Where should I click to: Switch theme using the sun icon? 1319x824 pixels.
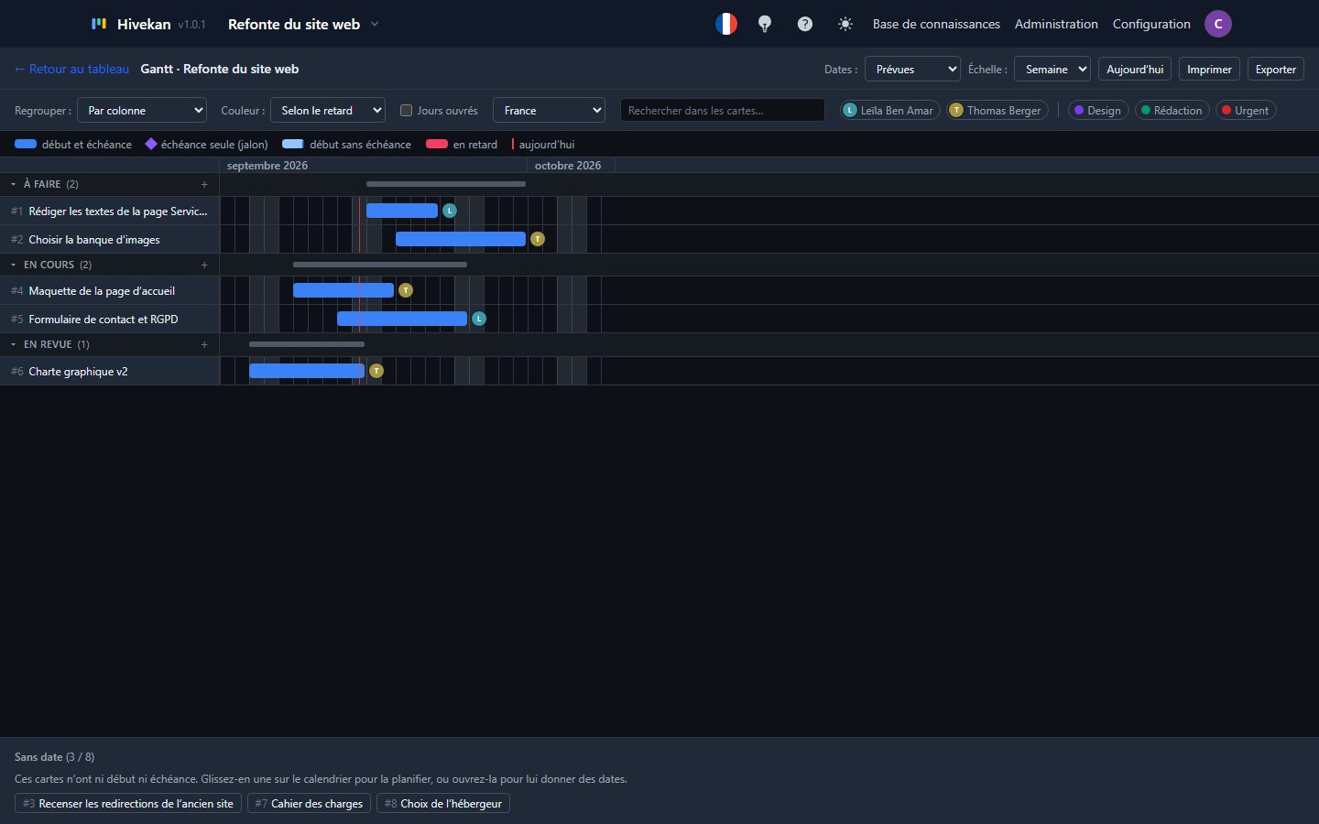click(845, 24)
